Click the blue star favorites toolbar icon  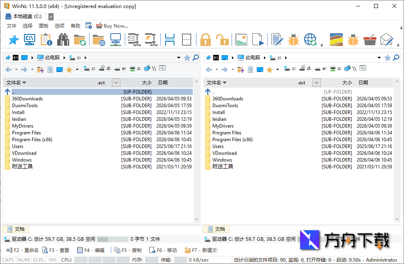(13, 40)
